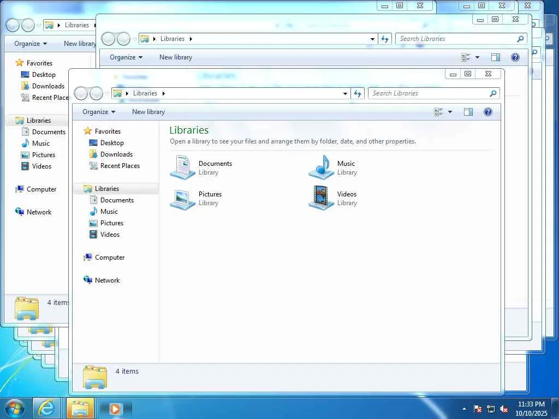Open Help in the front window toolbar
The height and width of the screenshot is (419, 559).
coord(487,112)
